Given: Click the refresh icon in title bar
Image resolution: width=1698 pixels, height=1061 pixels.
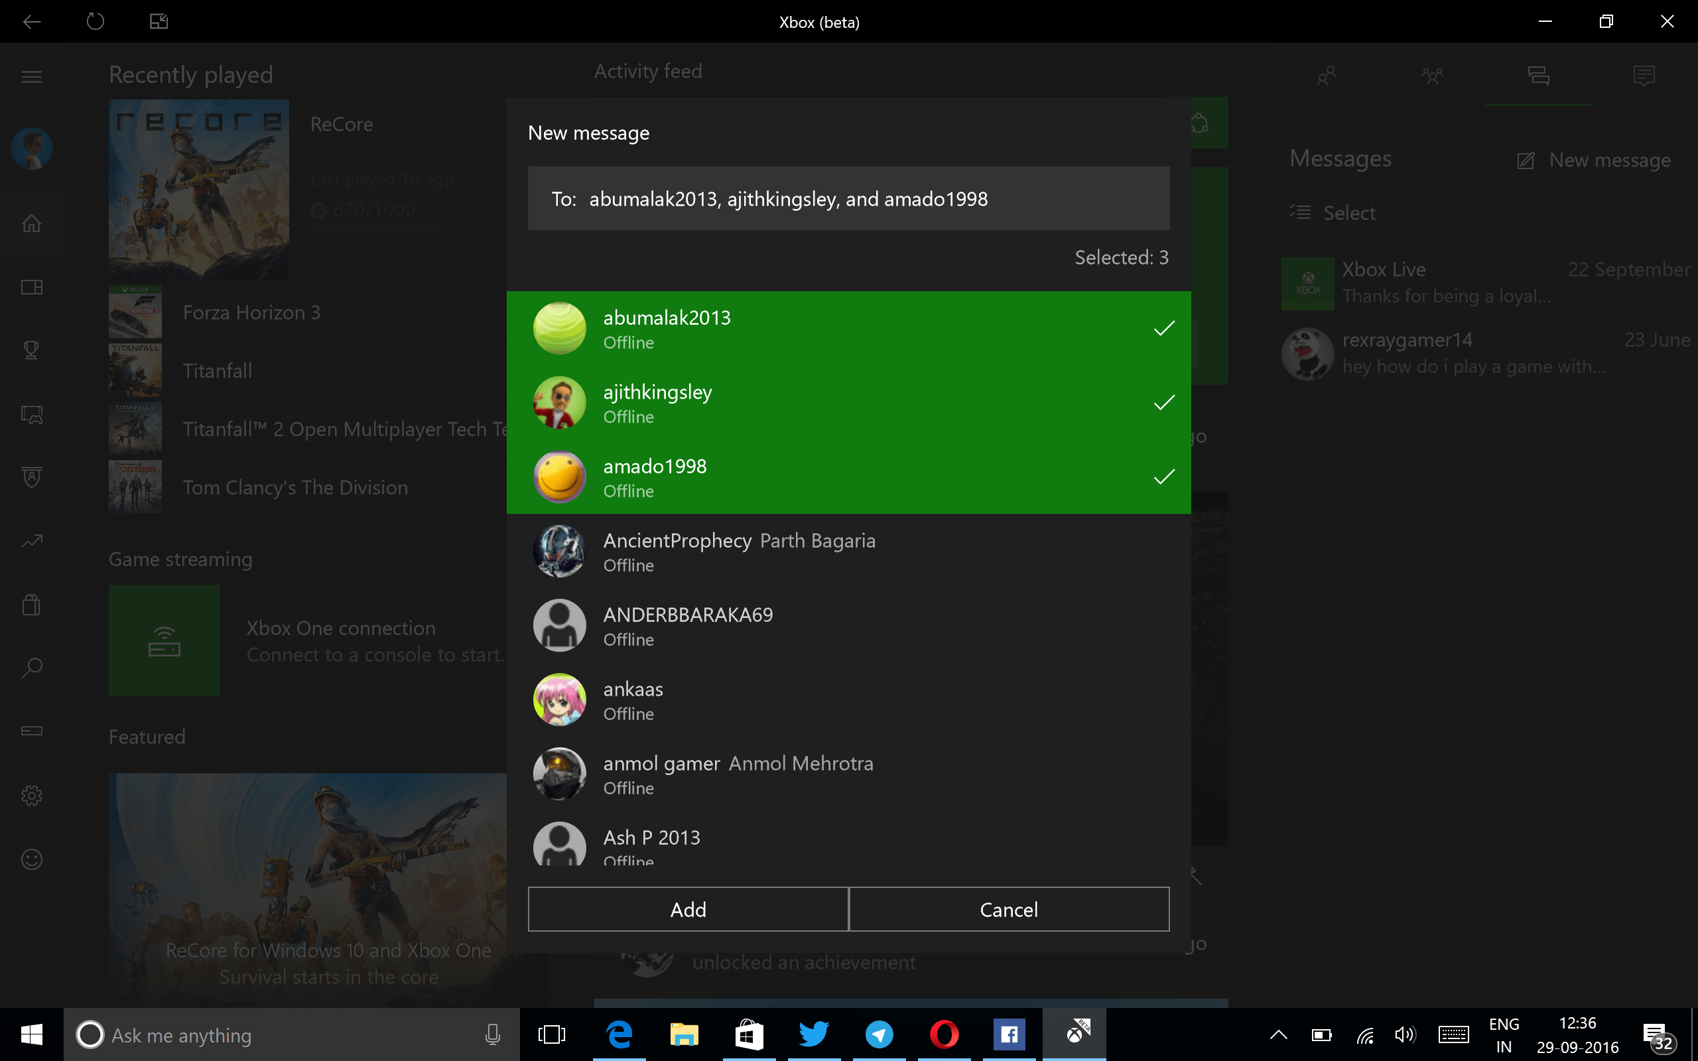Looking at the screenshot, I should coord(96,22).
